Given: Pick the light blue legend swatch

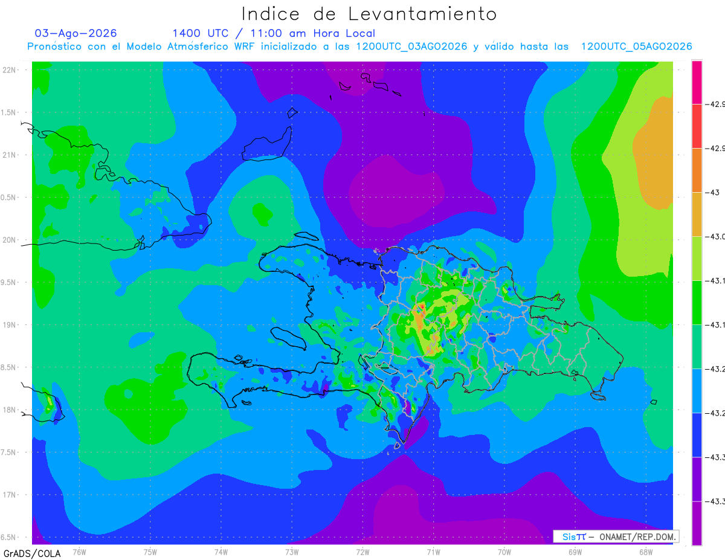Looking at the screenshot, I should pyautogui.click(x=697, y=390).
